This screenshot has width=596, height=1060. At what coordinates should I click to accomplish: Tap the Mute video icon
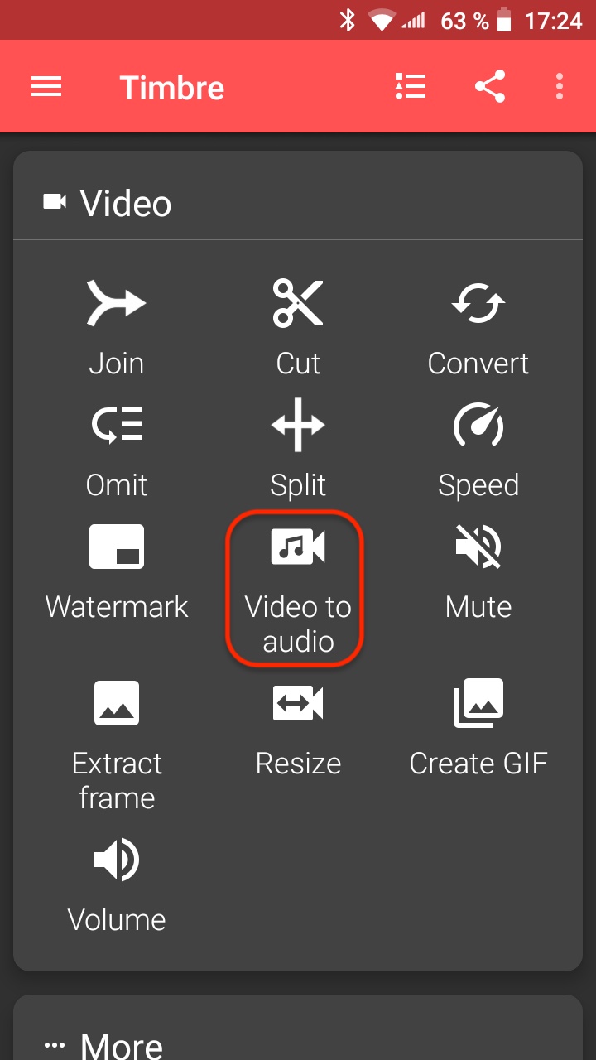tap(478, 572)
